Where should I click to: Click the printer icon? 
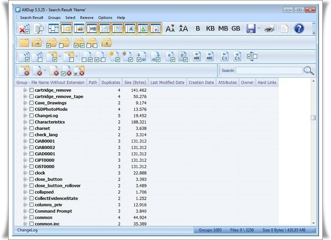click(x=270, y=29)
